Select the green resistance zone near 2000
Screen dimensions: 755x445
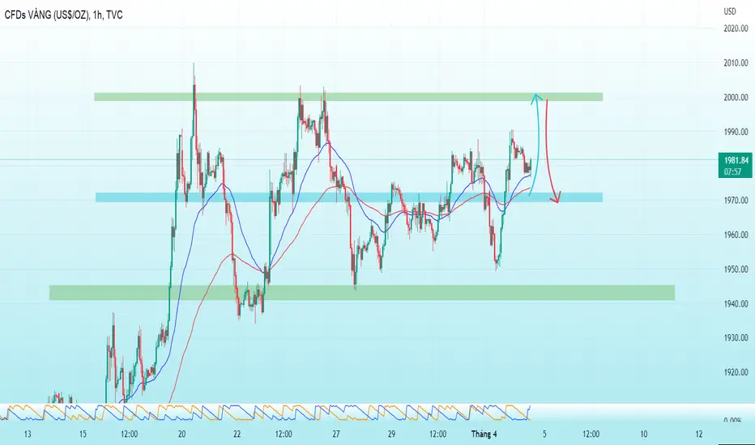click(x=348, y=97)
